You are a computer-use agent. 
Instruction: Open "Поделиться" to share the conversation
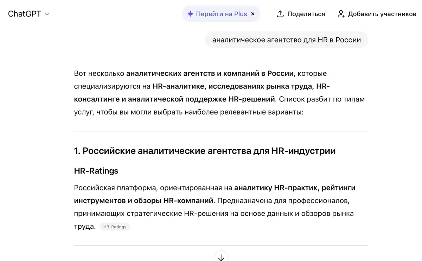(x=306, y=14)
